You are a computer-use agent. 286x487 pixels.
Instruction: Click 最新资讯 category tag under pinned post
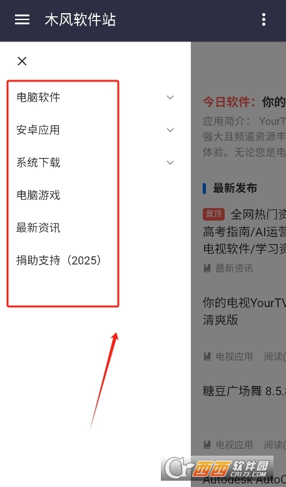(x=234, y=268)
